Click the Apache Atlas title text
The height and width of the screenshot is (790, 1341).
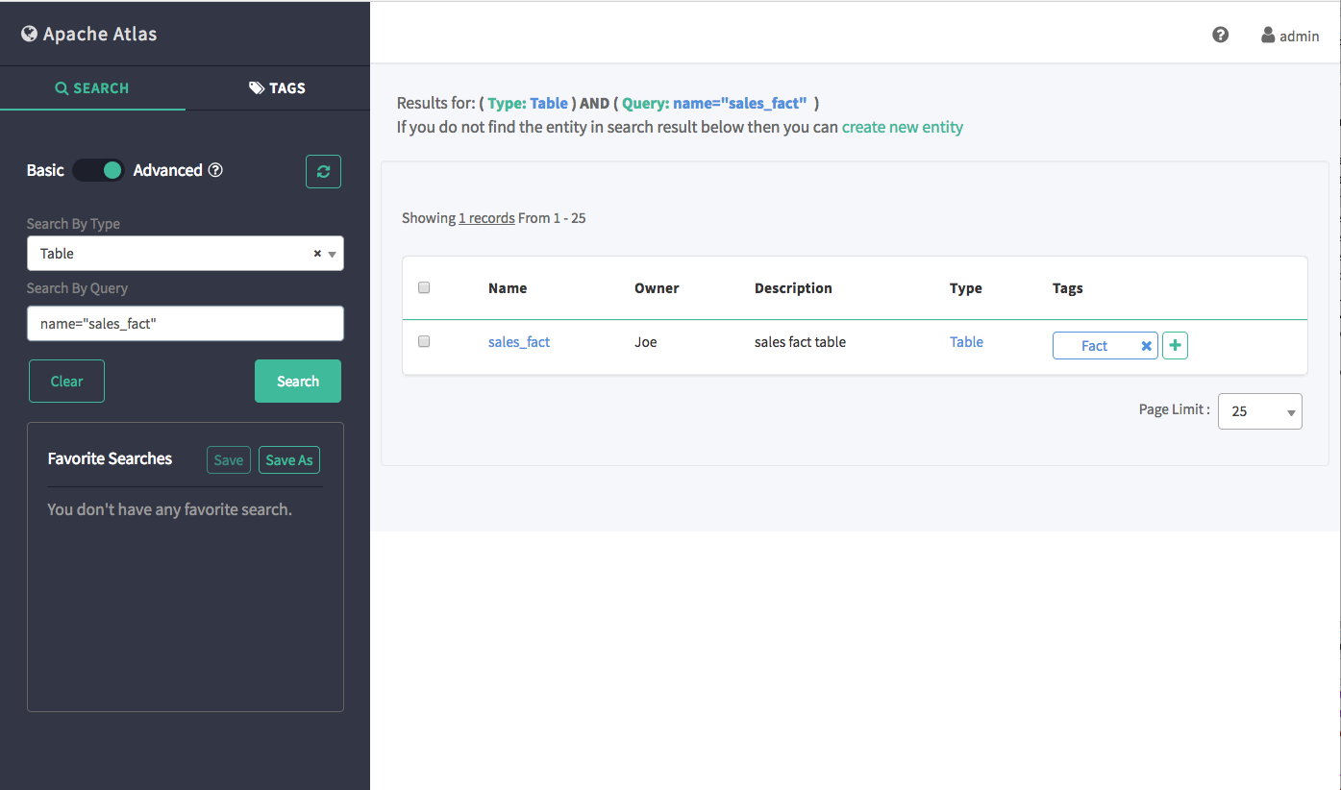click(100, 34)
